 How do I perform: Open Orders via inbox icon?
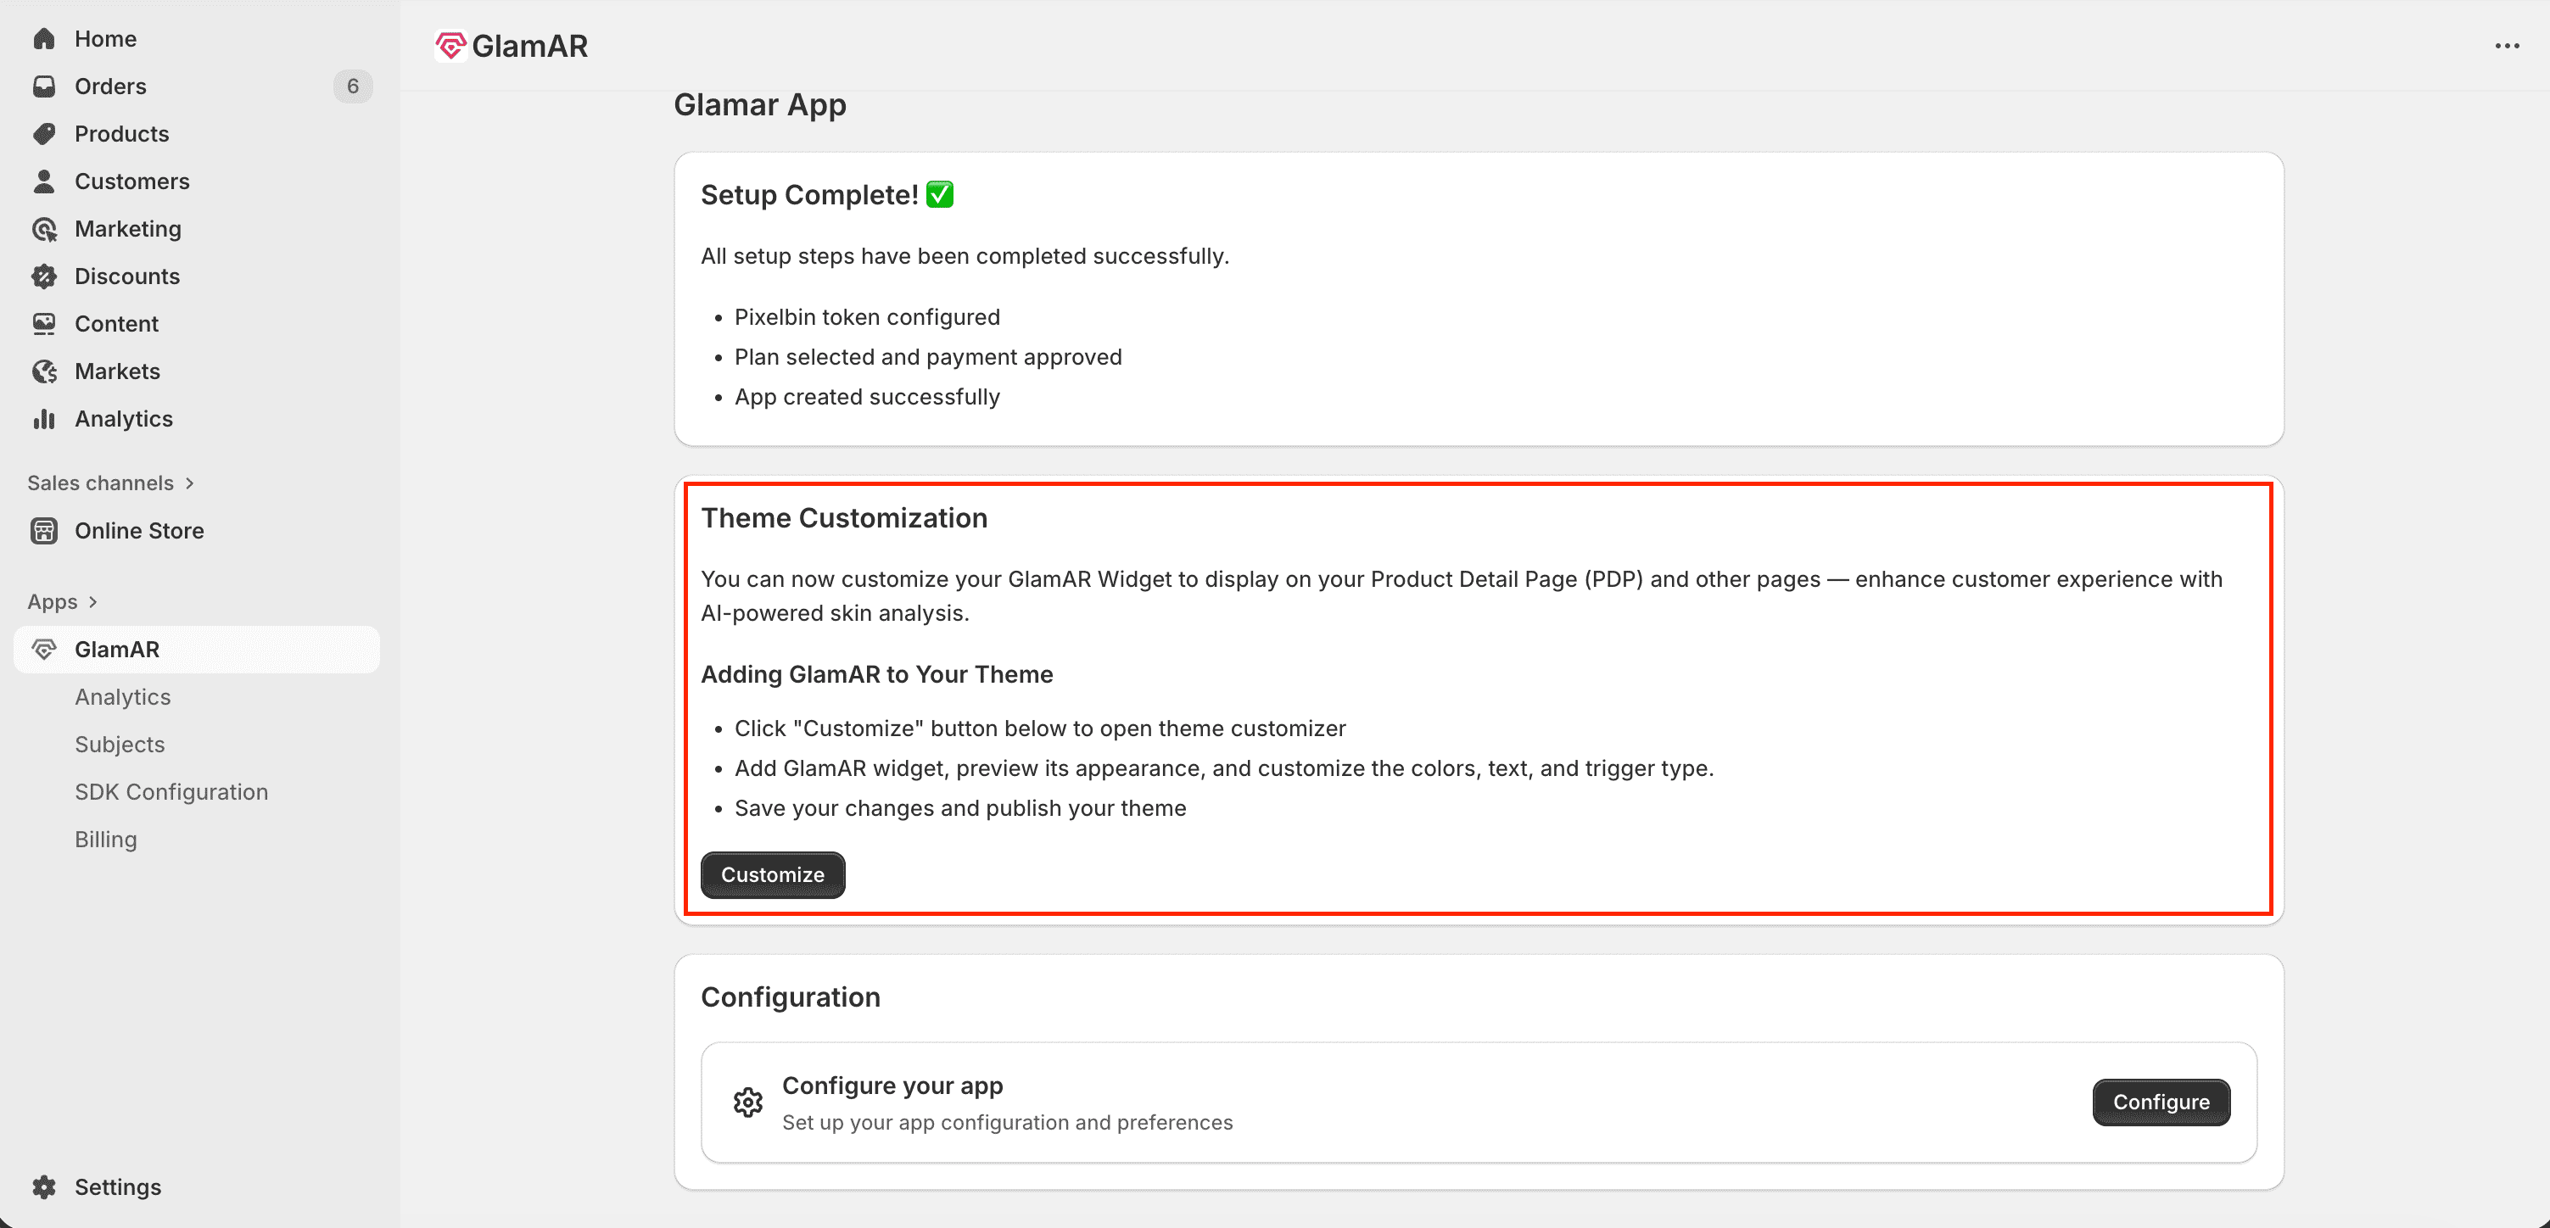pos(43,87)
